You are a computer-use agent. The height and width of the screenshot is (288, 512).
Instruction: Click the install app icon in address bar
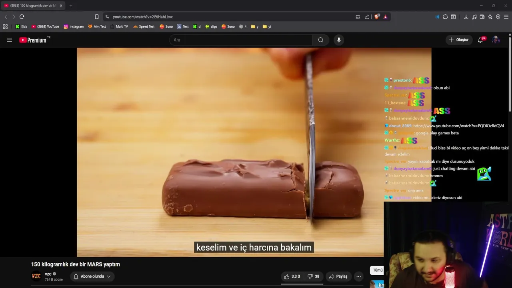click(x=358, y=17)
